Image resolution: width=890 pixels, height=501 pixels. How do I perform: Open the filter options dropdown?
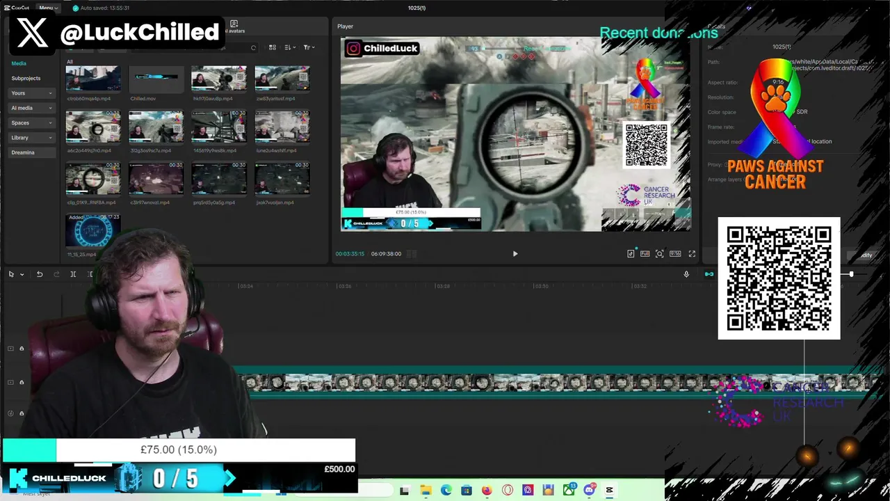(309, 47)
